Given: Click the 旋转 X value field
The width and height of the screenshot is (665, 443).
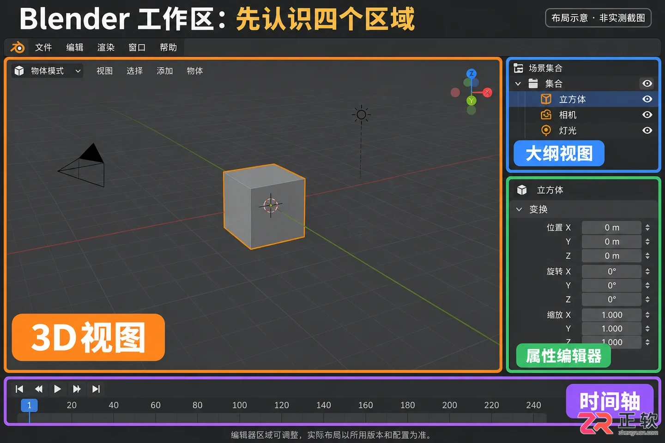Looking at the screenshot, I should pos(612,271).
